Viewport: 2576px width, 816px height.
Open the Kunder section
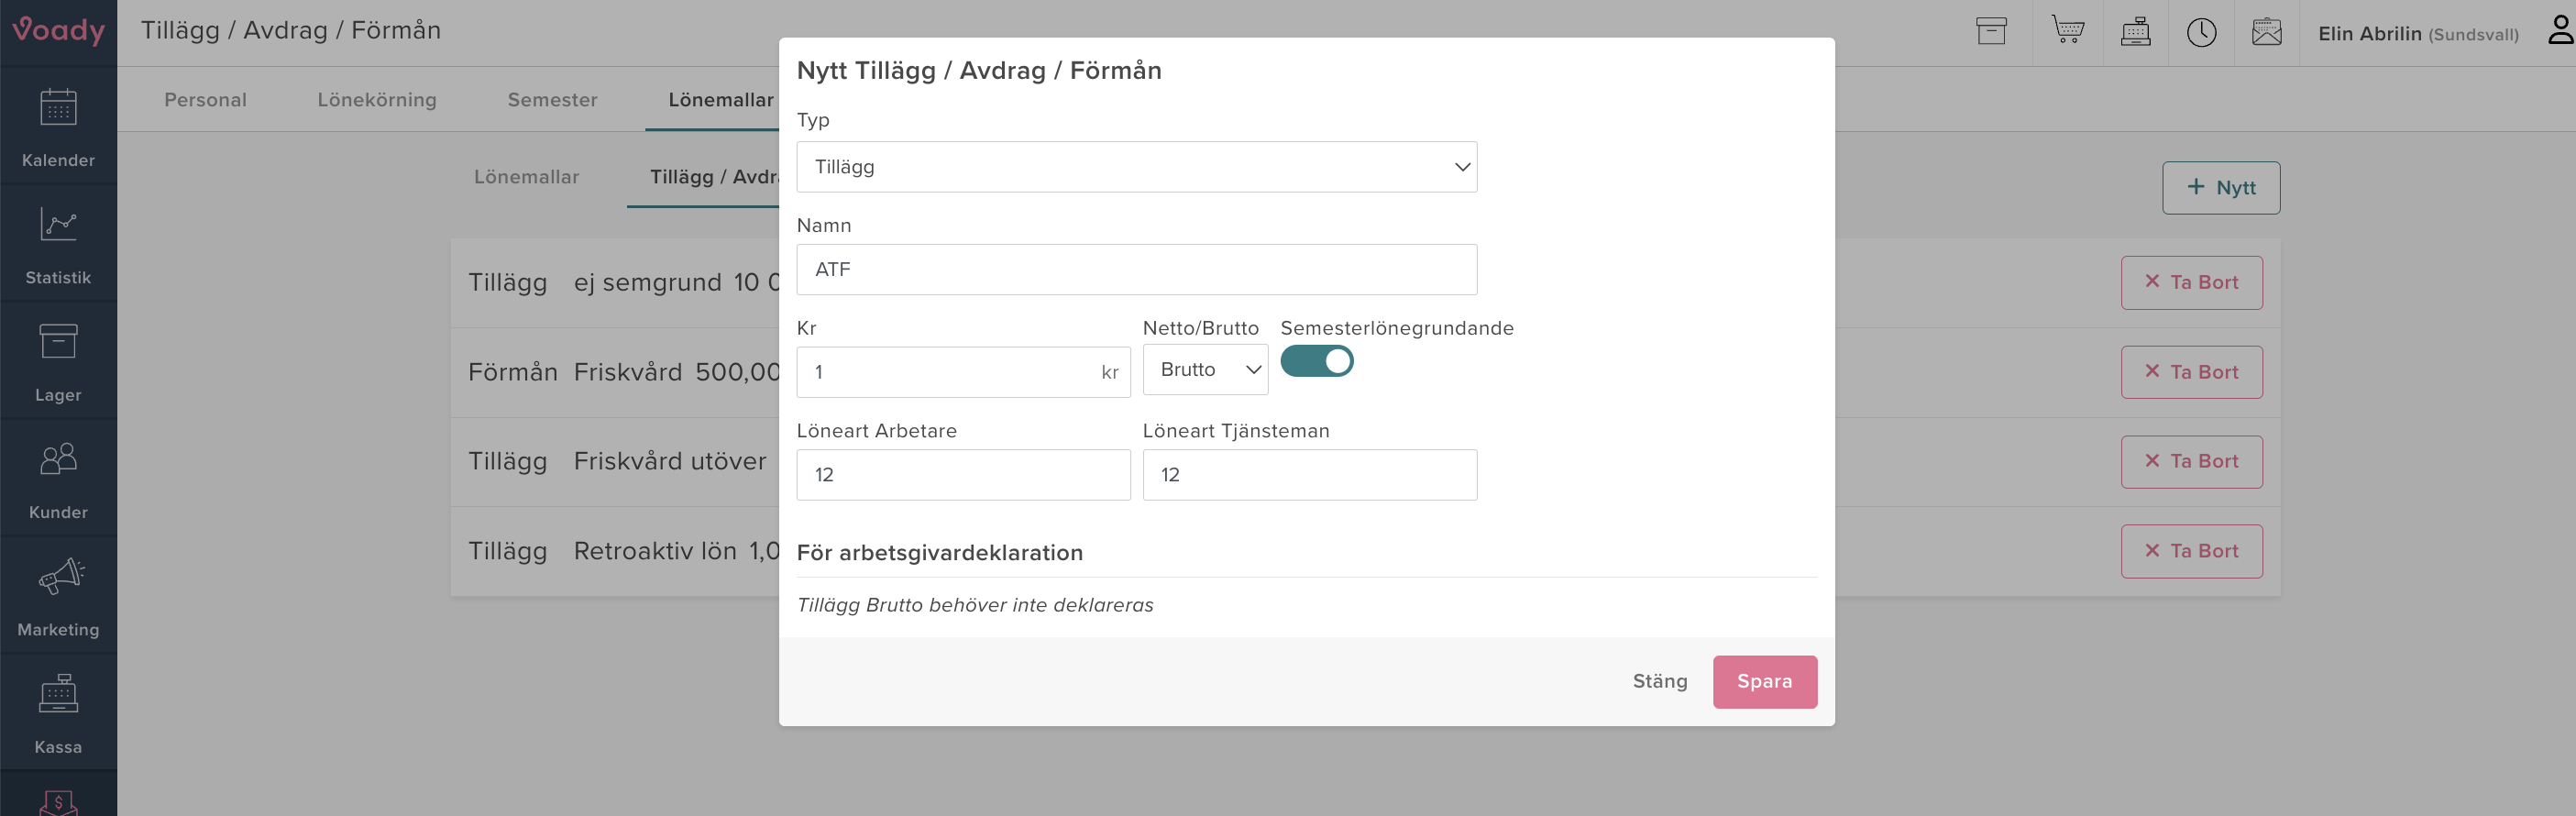coord(58,479)
